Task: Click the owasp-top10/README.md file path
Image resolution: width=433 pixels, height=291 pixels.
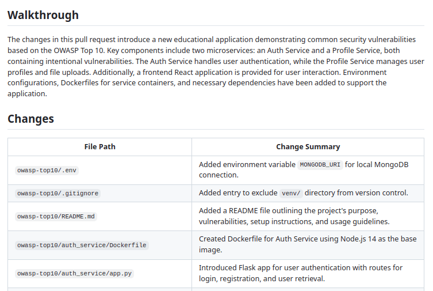Action: click(x=56, y=217)
